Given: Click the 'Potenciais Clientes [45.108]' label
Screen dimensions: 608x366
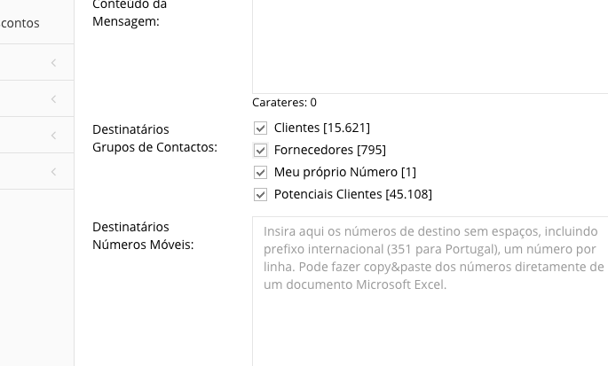Looking at the screenshot, I should click(353, 194).
